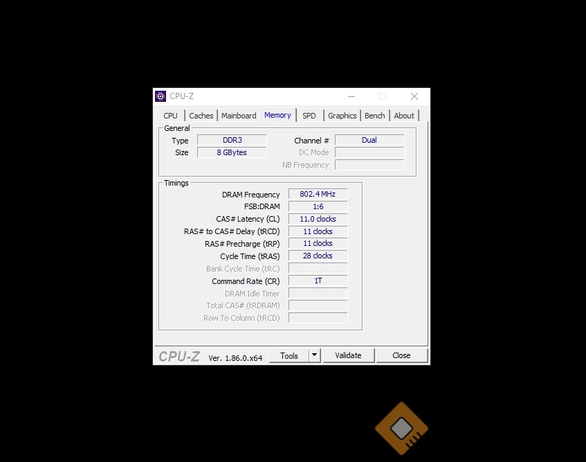The height and width of the screenshot is (462, 586).
Task: Expand the Tools dropdown arrow
Action: point(315,356)
